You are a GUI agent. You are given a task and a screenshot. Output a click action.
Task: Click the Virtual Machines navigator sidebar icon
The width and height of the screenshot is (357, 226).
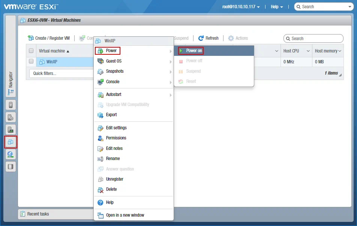10,142
